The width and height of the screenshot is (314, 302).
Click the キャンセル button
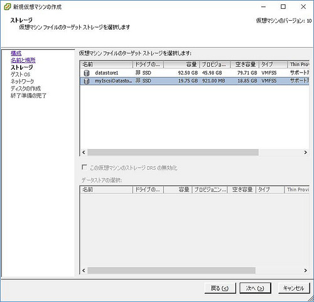click(294, 288)
